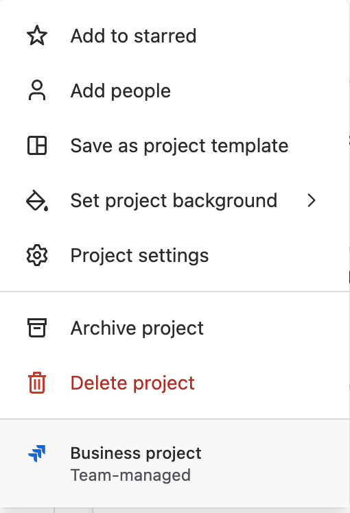Click the Business project label
Image resolution: width=350 pixels, height=513 pixels.
tap(136, 454)
